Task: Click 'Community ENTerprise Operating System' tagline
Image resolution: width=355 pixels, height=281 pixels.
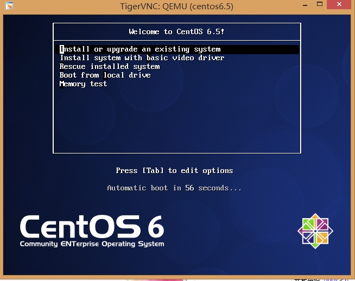Action: coord(92,244)
